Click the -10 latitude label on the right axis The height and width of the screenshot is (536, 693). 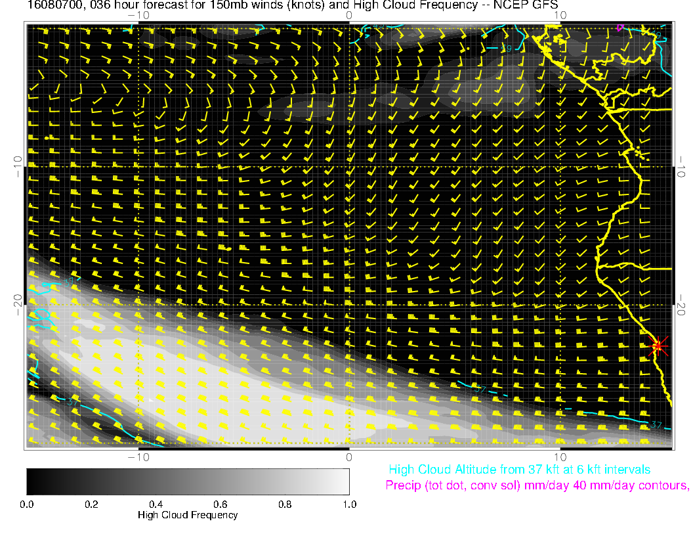[681, 166]
